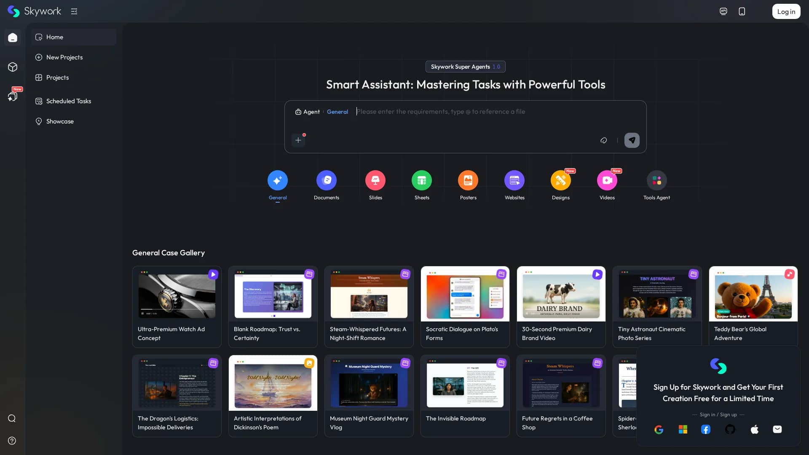Screen dimensions: 809x455
Task: Sign in with Facebook icon
Action: coord(706,429)
